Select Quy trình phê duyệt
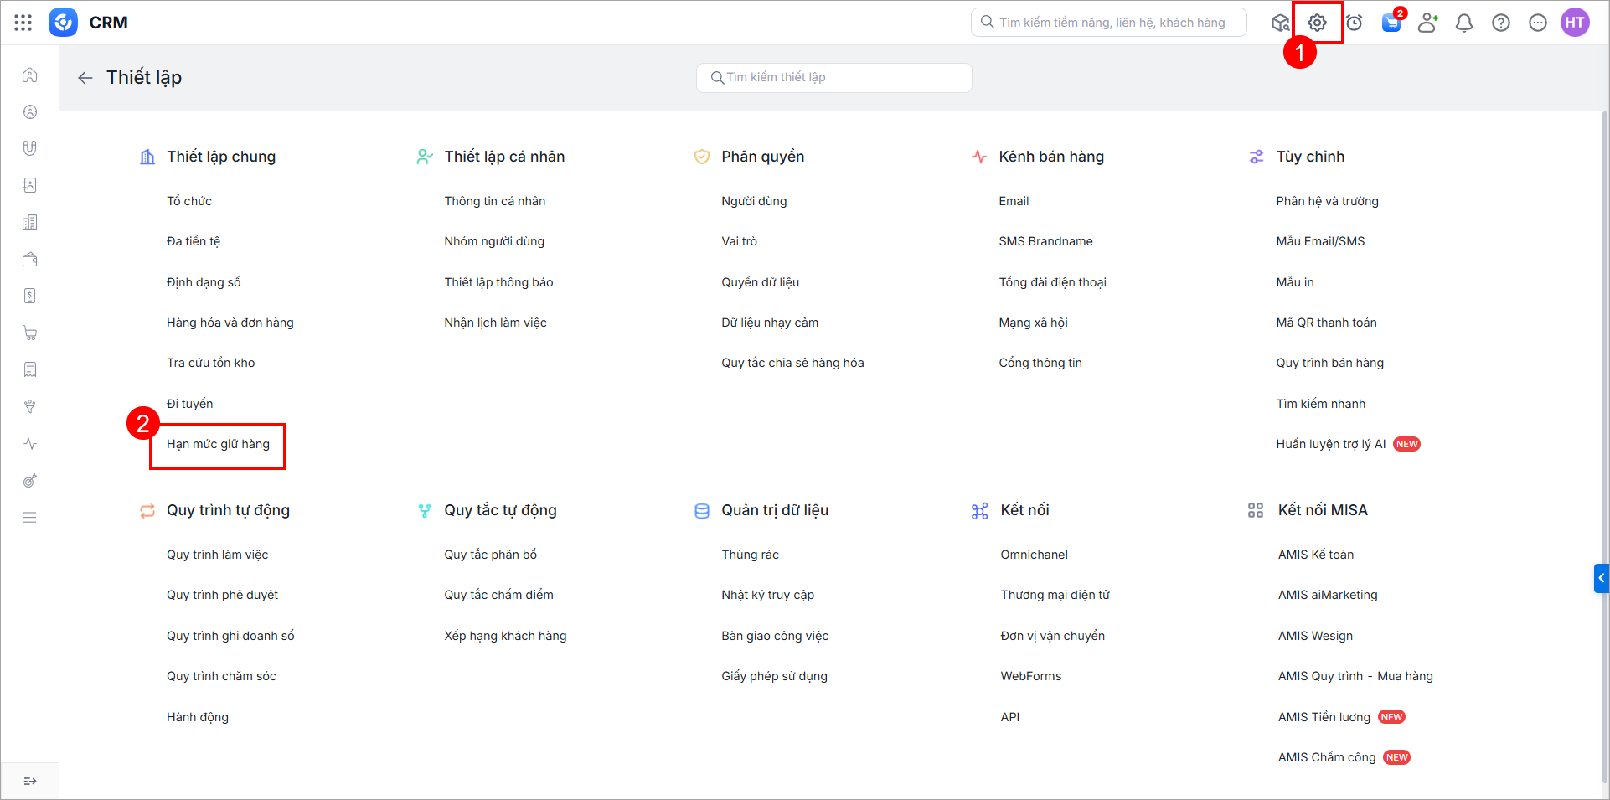Viewport: 1610px width, 800px height. point(222,595)
